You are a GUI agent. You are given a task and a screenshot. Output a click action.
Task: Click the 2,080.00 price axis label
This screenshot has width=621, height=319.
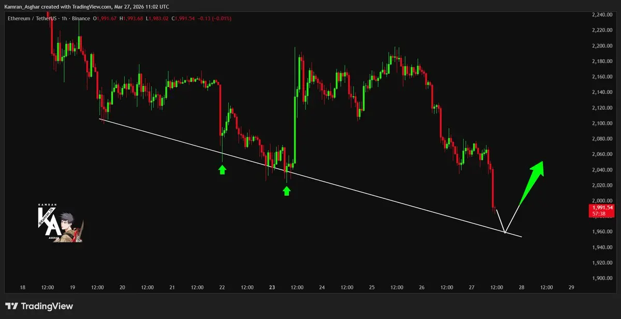tap(602, 139)
